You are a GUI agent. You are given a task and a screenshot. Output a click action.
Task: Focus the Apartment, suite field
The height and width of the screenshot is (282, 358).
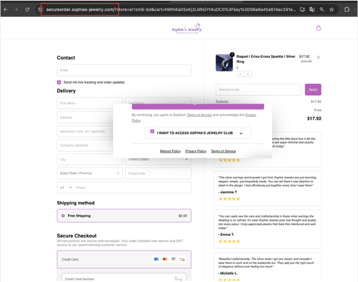85,132
